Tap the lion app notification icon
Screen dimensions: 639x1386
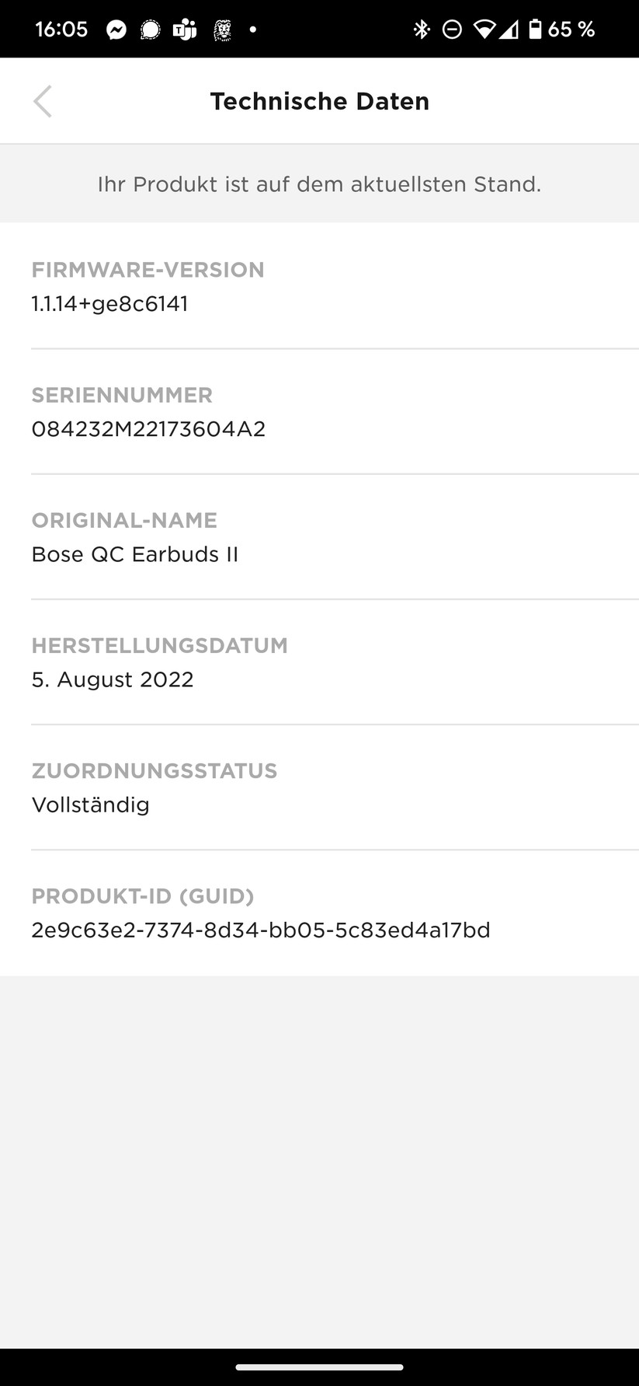222,30
